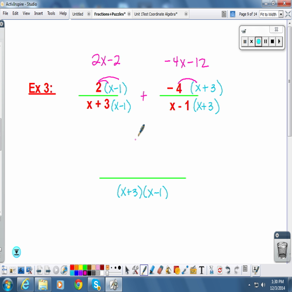Open Skype from the taskbar
The image size is (292, 292).
tap(96, 285)
